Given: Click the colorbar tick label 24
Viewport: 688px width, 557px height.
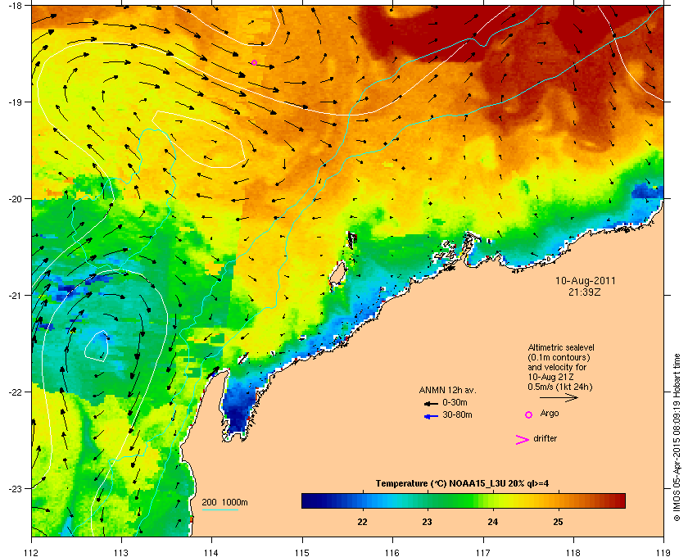Looking at the screenshot, I should click(x=493, y=522).
